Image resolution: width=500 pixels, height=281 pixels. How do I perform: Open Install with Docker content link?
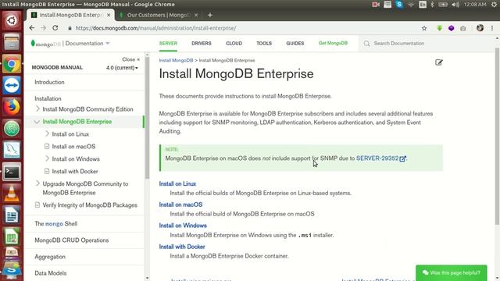pyautogui.click(x=182, y=247)
